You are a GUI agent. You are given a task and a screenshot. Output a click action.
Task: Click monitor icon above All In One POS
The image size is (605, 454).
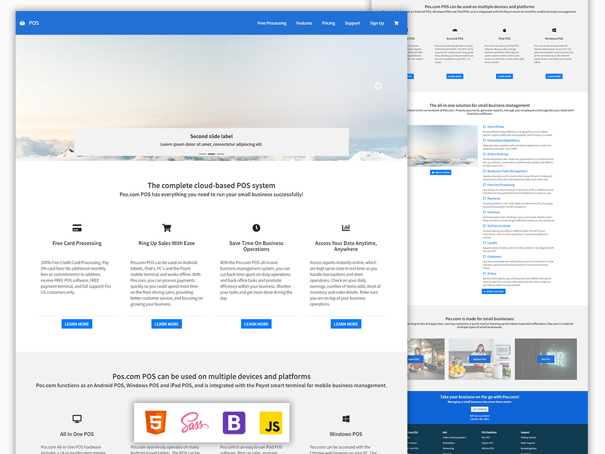[77, 419]
